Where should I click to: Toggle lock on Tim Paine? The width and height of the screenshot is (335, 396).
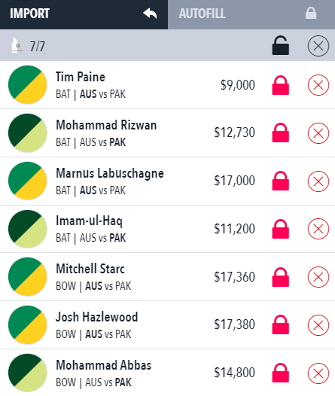[281, 85]
